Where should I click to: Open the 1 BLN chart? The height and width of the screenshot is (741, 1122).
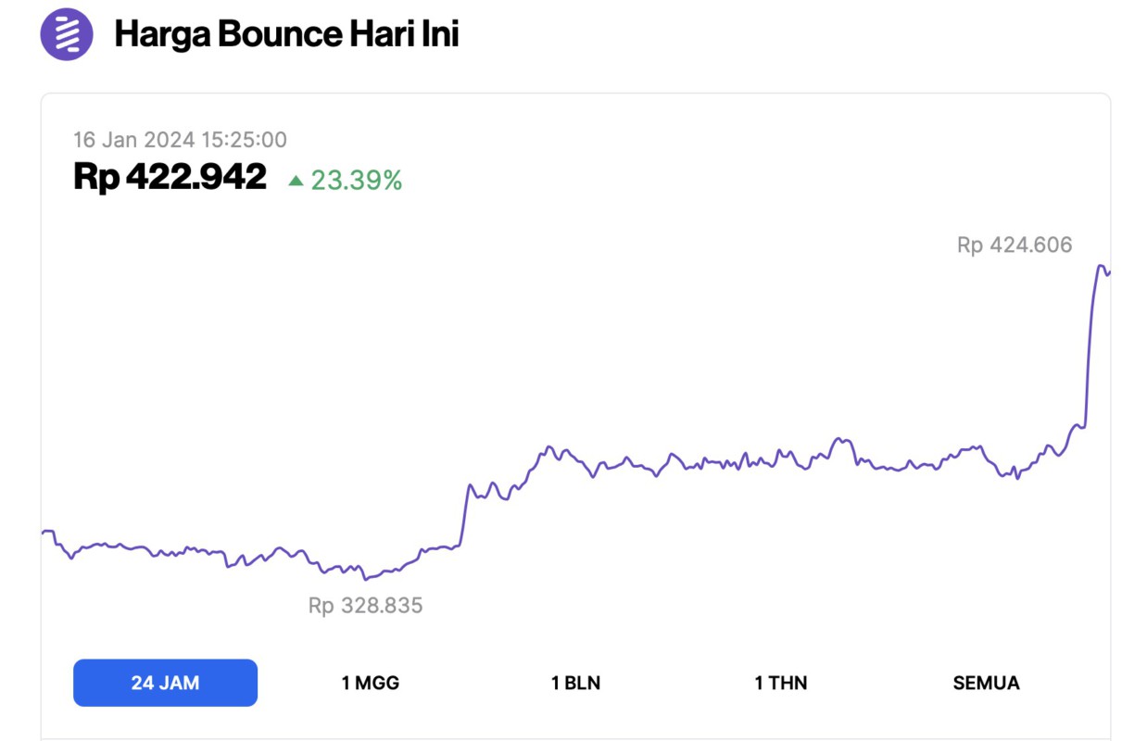click(x=576, y=683)
